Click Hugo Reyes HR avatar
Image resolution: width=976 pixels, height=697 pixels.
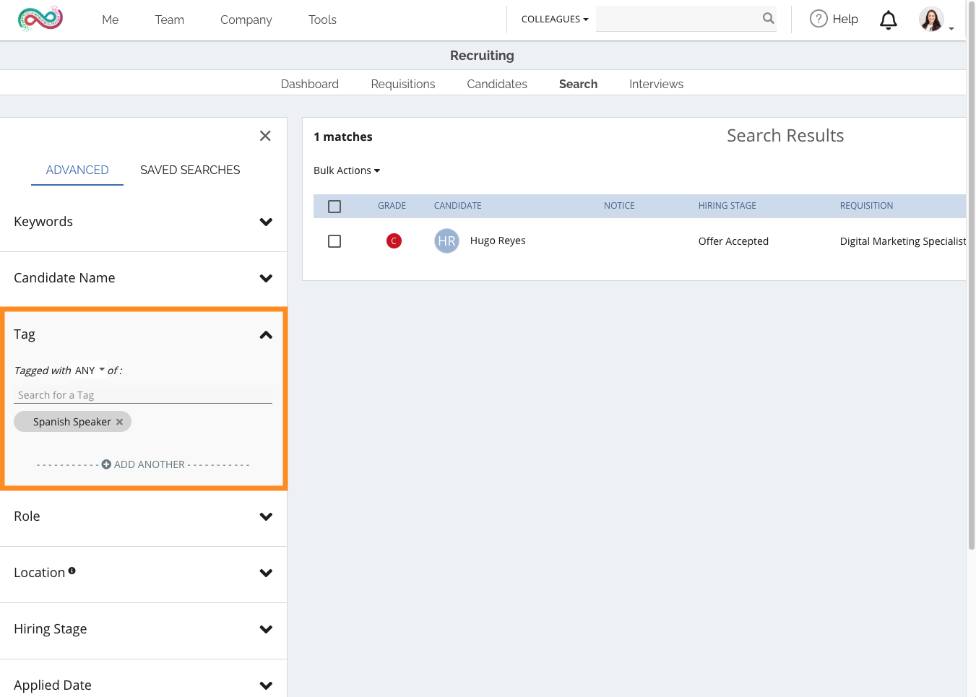tap(446, 241)
